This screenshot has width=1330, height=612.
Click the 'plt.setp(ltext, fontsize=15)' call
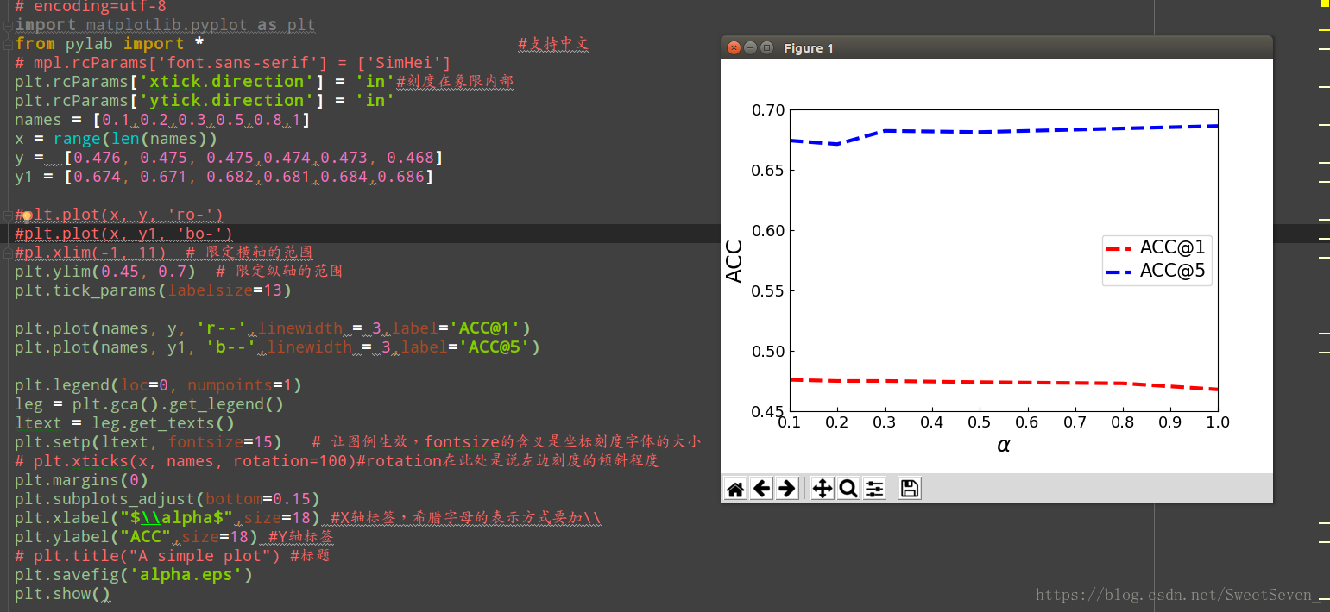148,442
